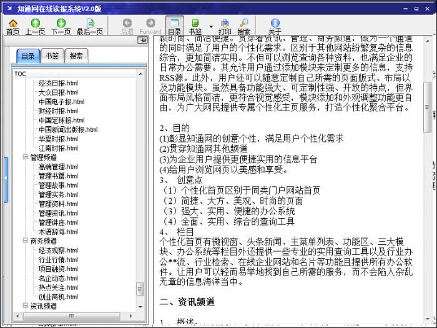Click the 二、资讯频道 heading text

(x=187, y=302)
